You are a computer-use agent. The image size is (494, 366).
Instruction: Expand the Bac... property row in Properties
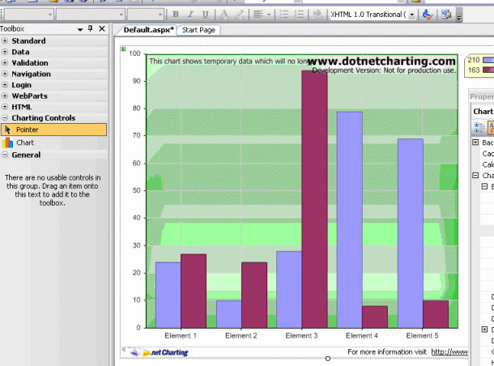(x=475, y=143)
